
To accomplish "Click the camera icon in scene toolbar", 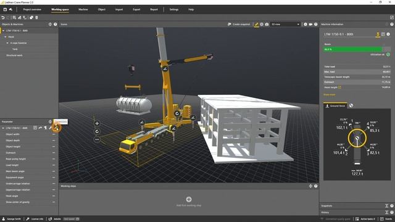I will pos(267,25).
